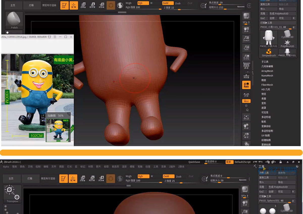Select the Transpose brush icon in lower window
The width and height of the screenshot is (303, 214).
coord(13,194)
